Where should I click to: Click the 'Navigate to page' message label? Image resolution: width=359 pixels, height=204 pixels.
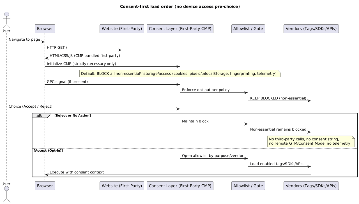(24, 40)
